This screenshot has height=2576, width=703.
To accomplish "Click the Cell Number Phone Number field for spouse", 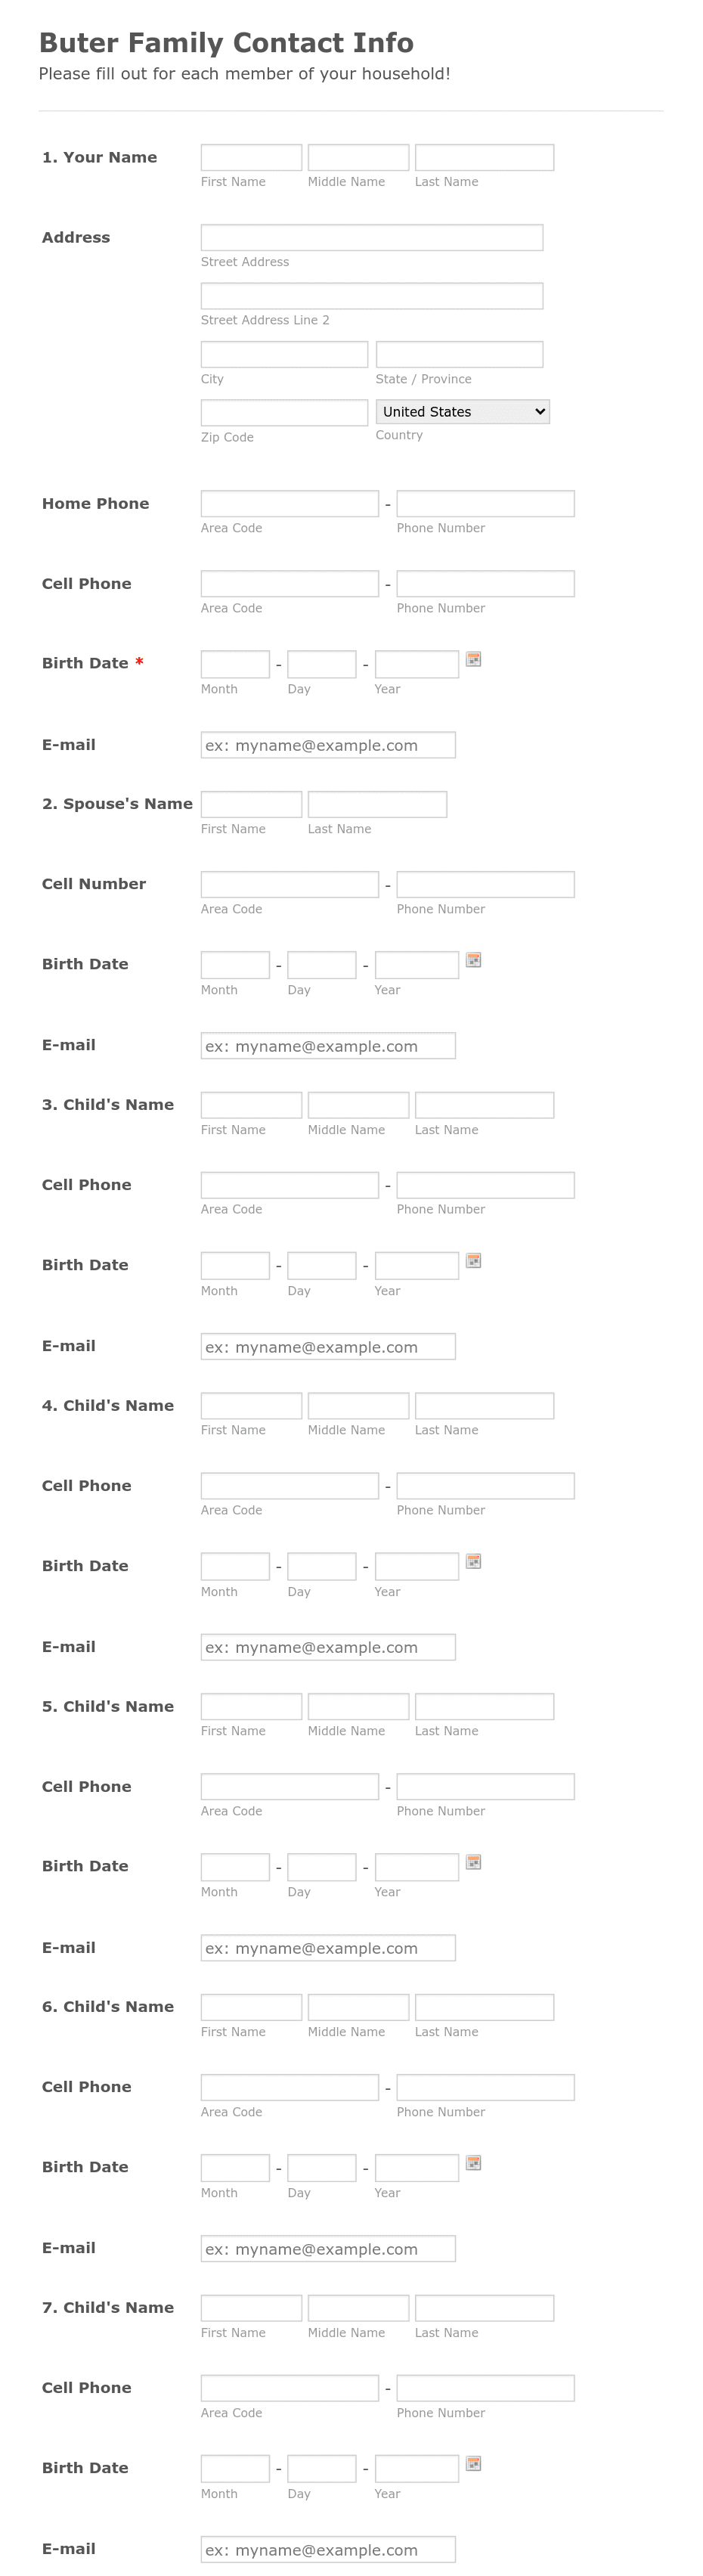I will [485, 884].
